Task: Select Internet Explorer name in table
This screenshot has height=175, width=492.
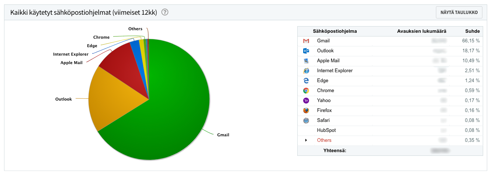Action: pos(335,71)
